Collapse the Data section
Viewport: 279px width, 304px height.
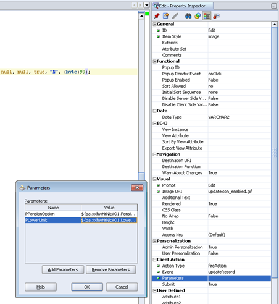coord(154,111)
